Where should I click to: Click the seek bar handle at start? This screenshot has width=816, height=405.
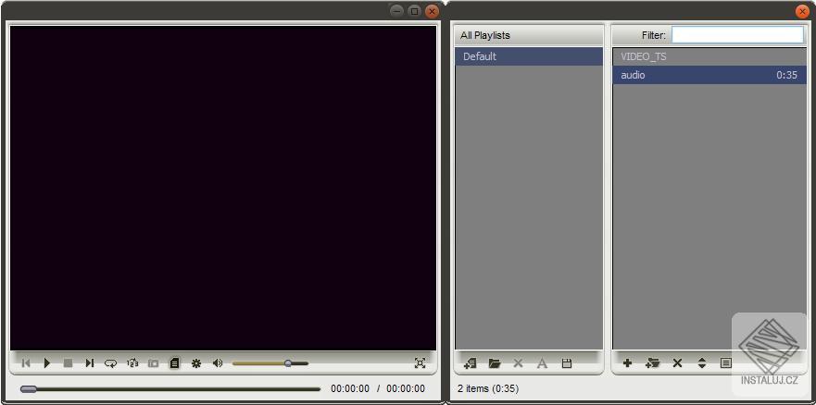coord(28,389)
